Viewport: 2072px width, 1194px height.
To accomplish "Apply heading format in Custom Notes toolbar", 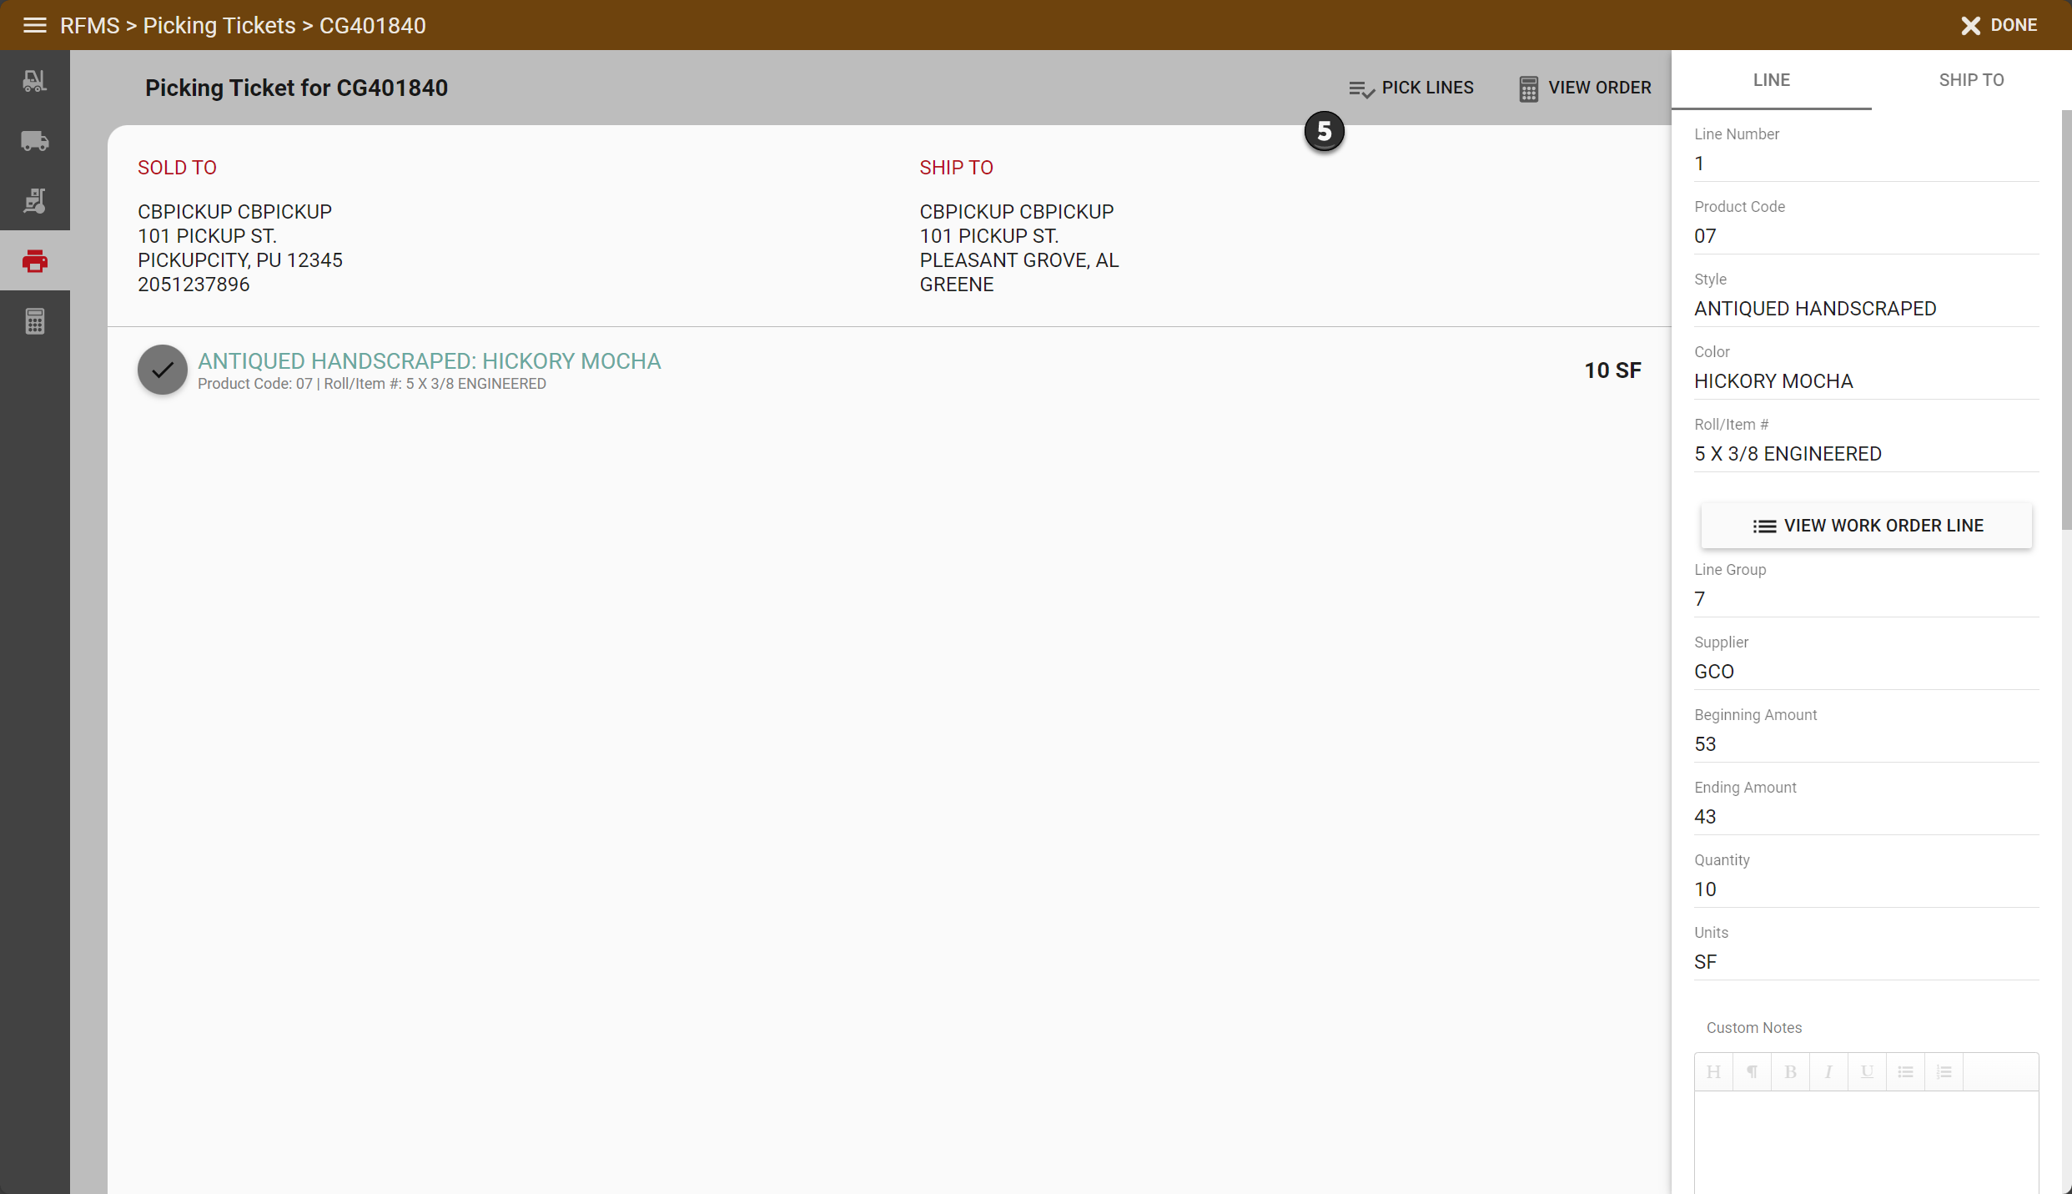I will (x=1713, y=1071).
